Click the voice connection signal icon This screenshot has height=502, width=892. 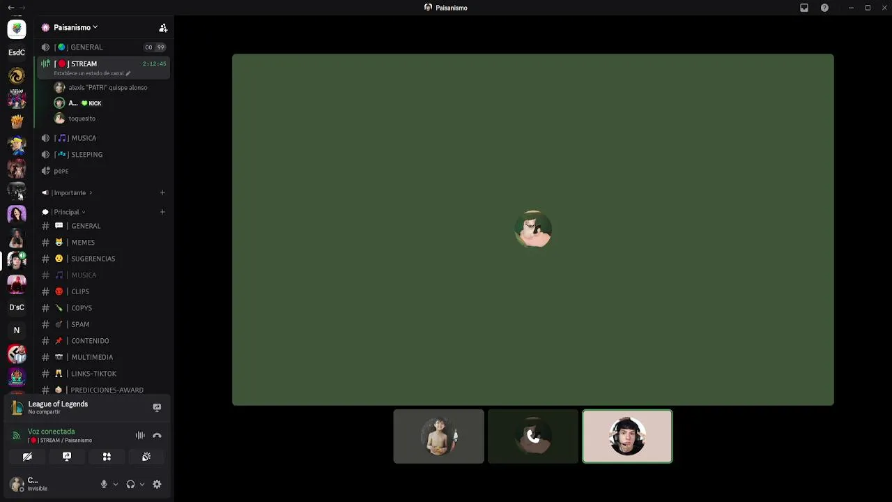click(17, 436)
